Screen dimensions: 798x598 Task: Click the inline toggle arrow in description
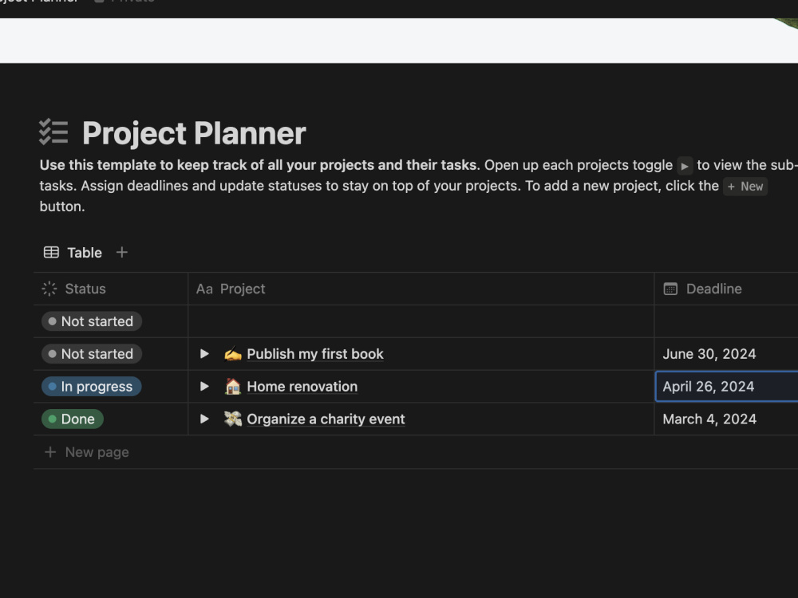(x=685, y=166)
